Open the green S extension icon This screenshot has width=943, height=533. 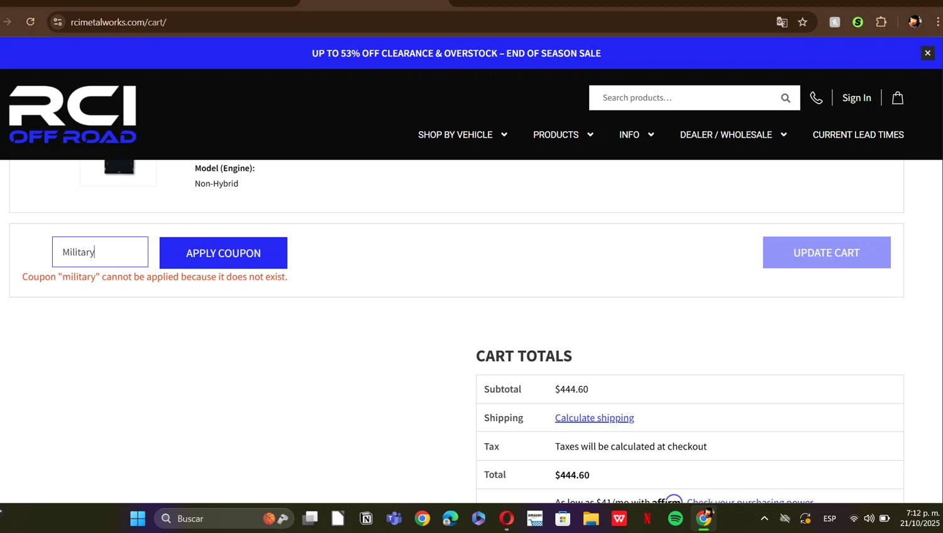point(858,22)
